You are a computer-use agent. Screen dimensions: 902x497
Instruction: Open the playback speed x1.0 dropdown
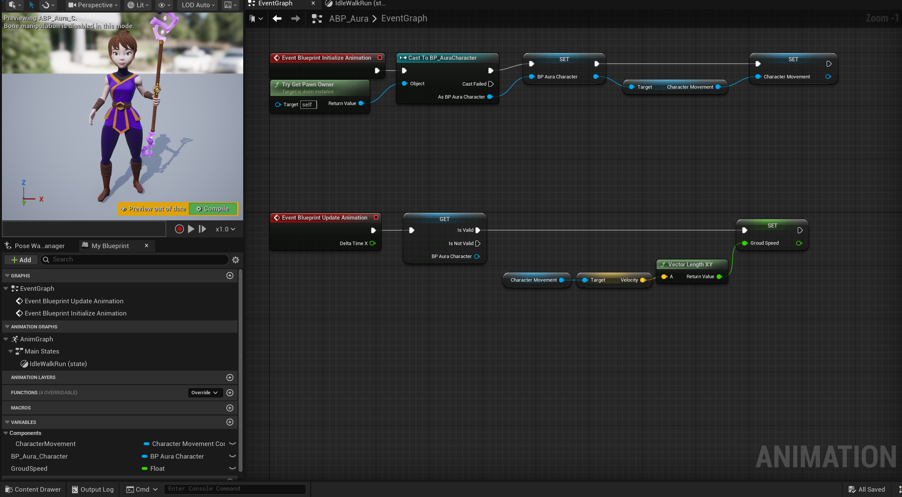(x=225, y=229)
